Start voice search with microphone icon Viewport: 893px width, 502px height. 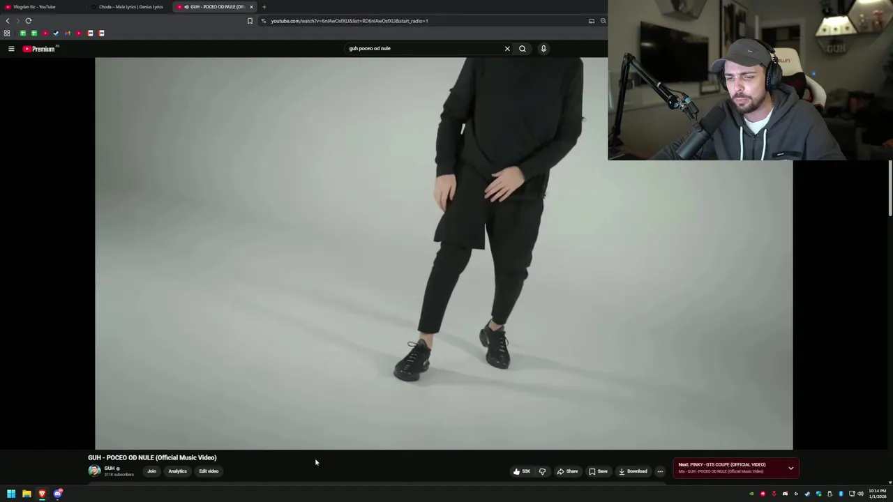(x=543, y=49)
